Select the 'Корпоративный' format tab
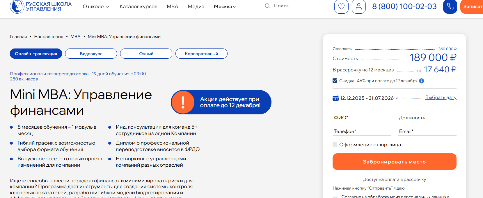 pyautogui.click(x=201, y=54)
